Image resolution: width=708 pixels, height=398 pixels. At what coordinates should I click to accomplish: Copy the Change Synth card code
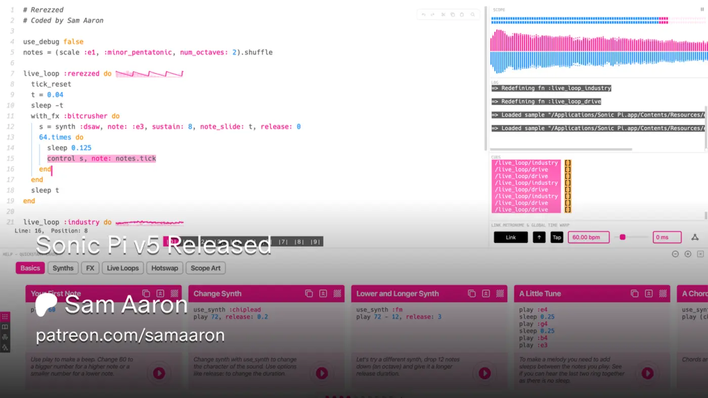[309, 293]
